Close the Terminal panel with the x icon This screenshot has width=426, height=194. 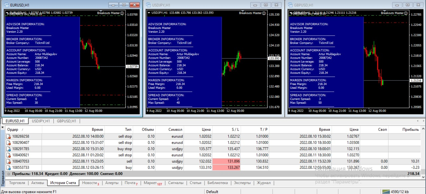2,127
